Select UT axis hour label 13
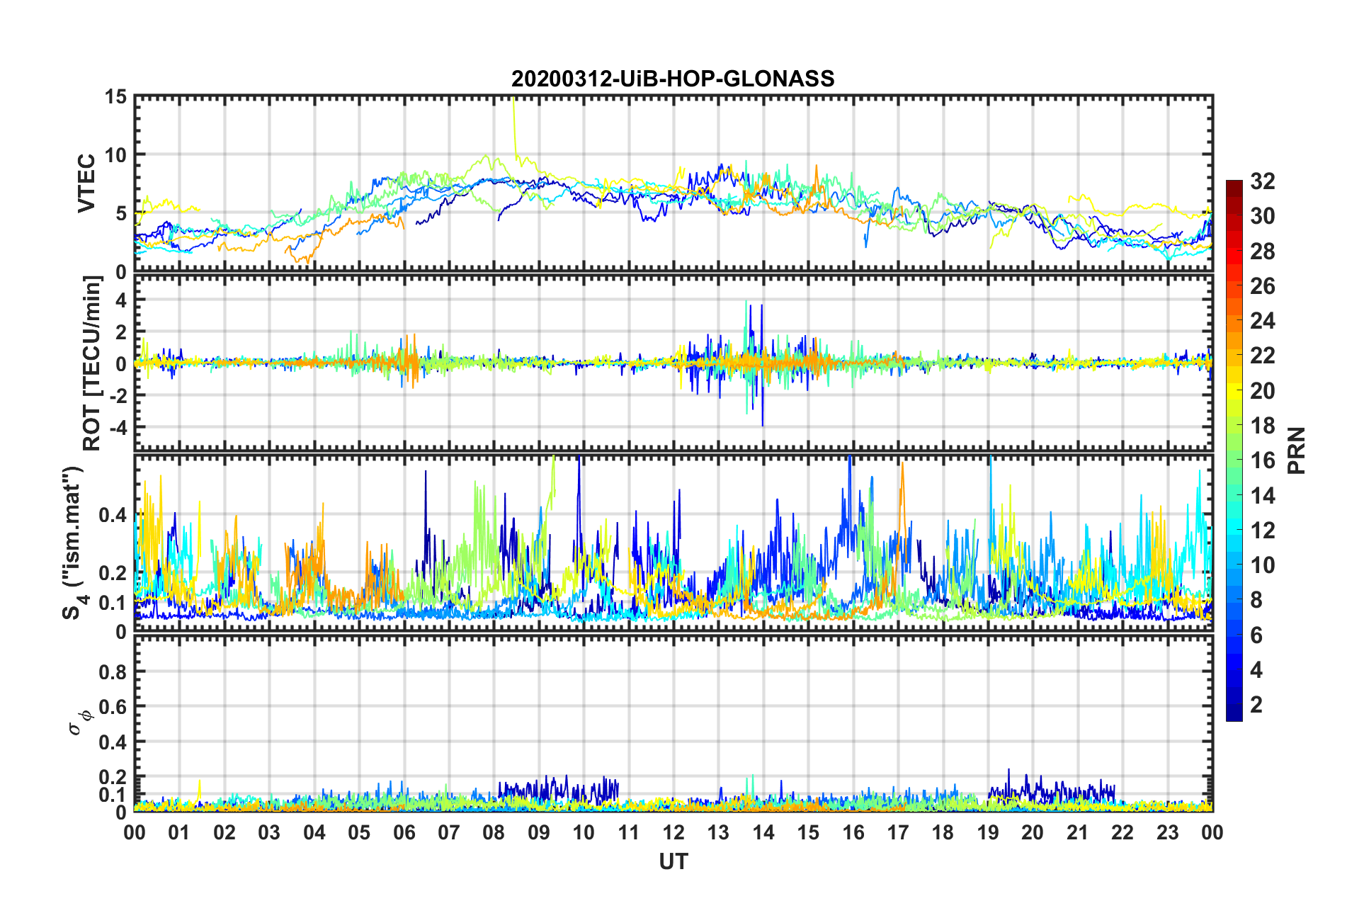The image size is (1347, 901). pos(718,833)
